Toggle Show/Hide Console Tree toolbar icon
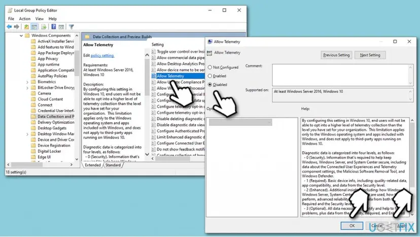The height and width of the screenshot is (237, 420). (34, 27)
